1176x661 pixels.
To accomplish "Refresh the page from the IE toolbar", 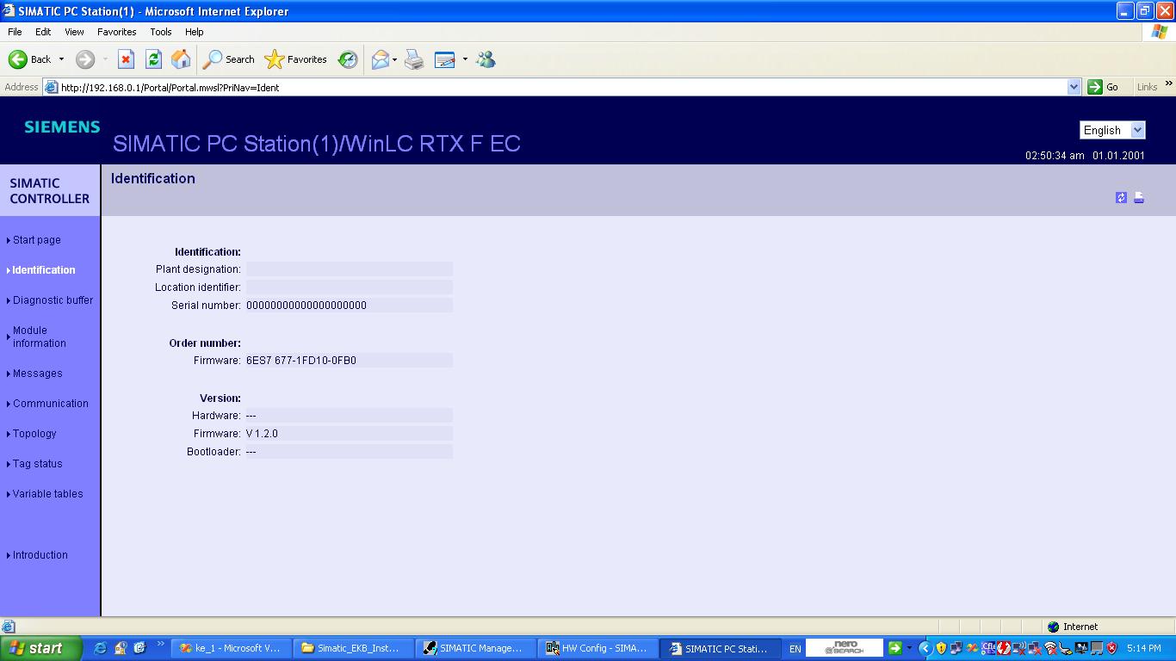I will click(x=153, y=59).
